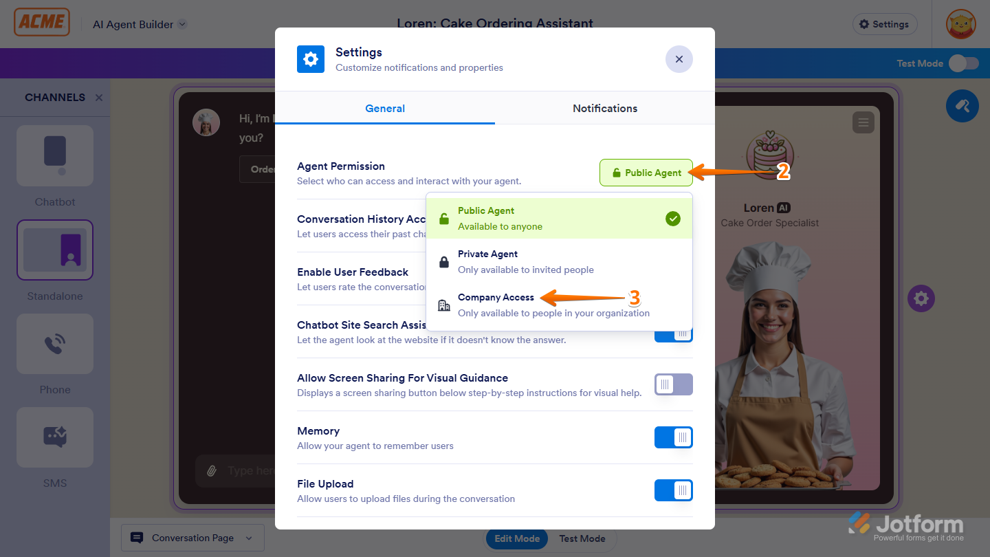Toggle Allow Screen Sharing For Visual Guidance
The height and width of the screenshot is (557, 990).
pyautogui.click(x=673, y=384)
